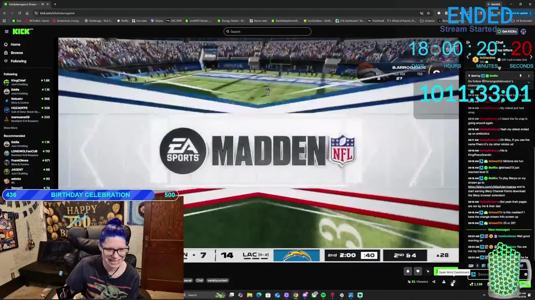The width and height of the screenshot is (535, 300).
Task: Open Microsoft Edge from taskbar
Action: coord(259,295)
